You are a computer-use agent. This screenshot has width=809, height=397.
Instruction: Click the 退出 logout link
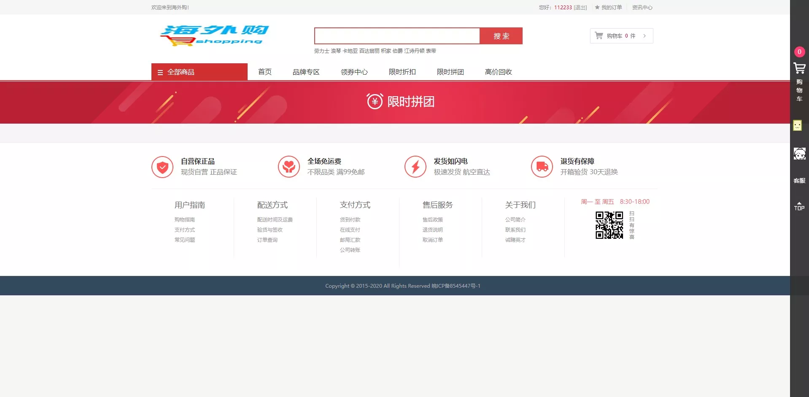coord(580,8)
